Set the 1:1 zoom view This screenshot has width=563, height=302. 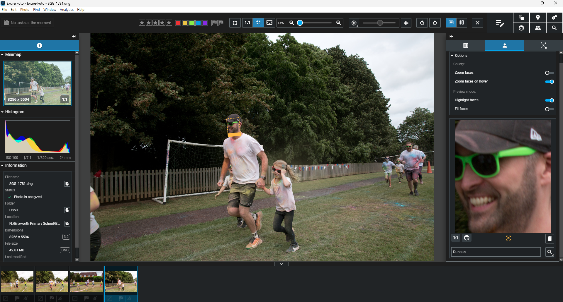coord(247,23)
